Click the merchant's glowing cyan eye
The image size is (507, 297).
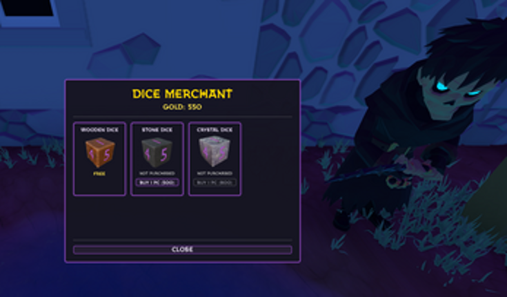[x=441, y=86]
